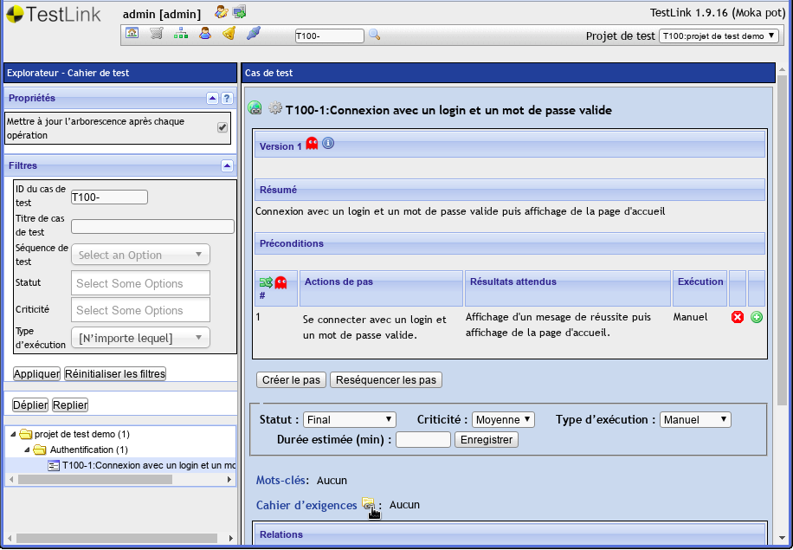Screen dimensions: 793x550
Task: Delete the test step with the red X icon
Action: tap(738, 317)
